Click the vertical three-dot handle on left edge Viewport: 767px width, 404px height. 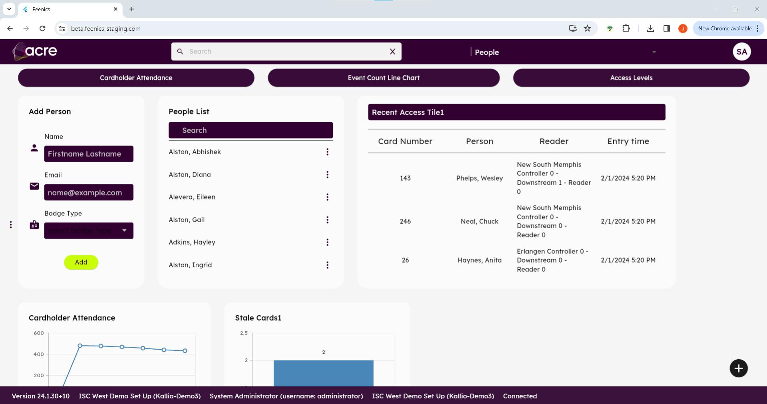[11, 225]
